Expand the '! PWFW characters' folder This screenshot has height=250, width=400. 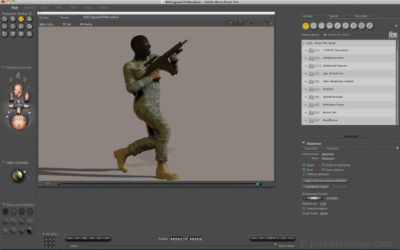tap(306, 50)
